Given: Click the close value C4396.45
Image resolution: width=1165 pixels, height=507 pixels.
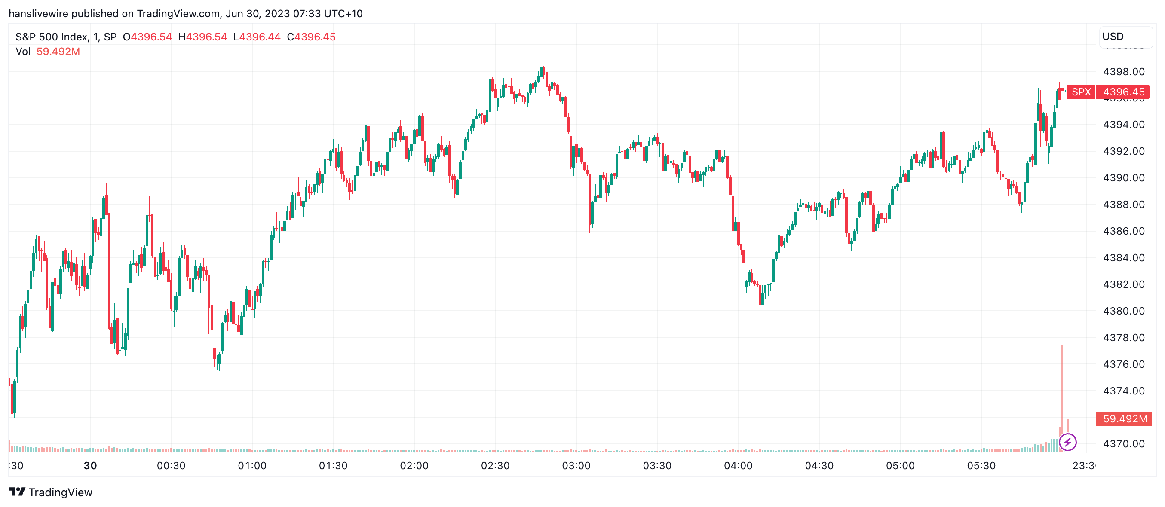Looking at the screenshot, I should tap(311, 37).
